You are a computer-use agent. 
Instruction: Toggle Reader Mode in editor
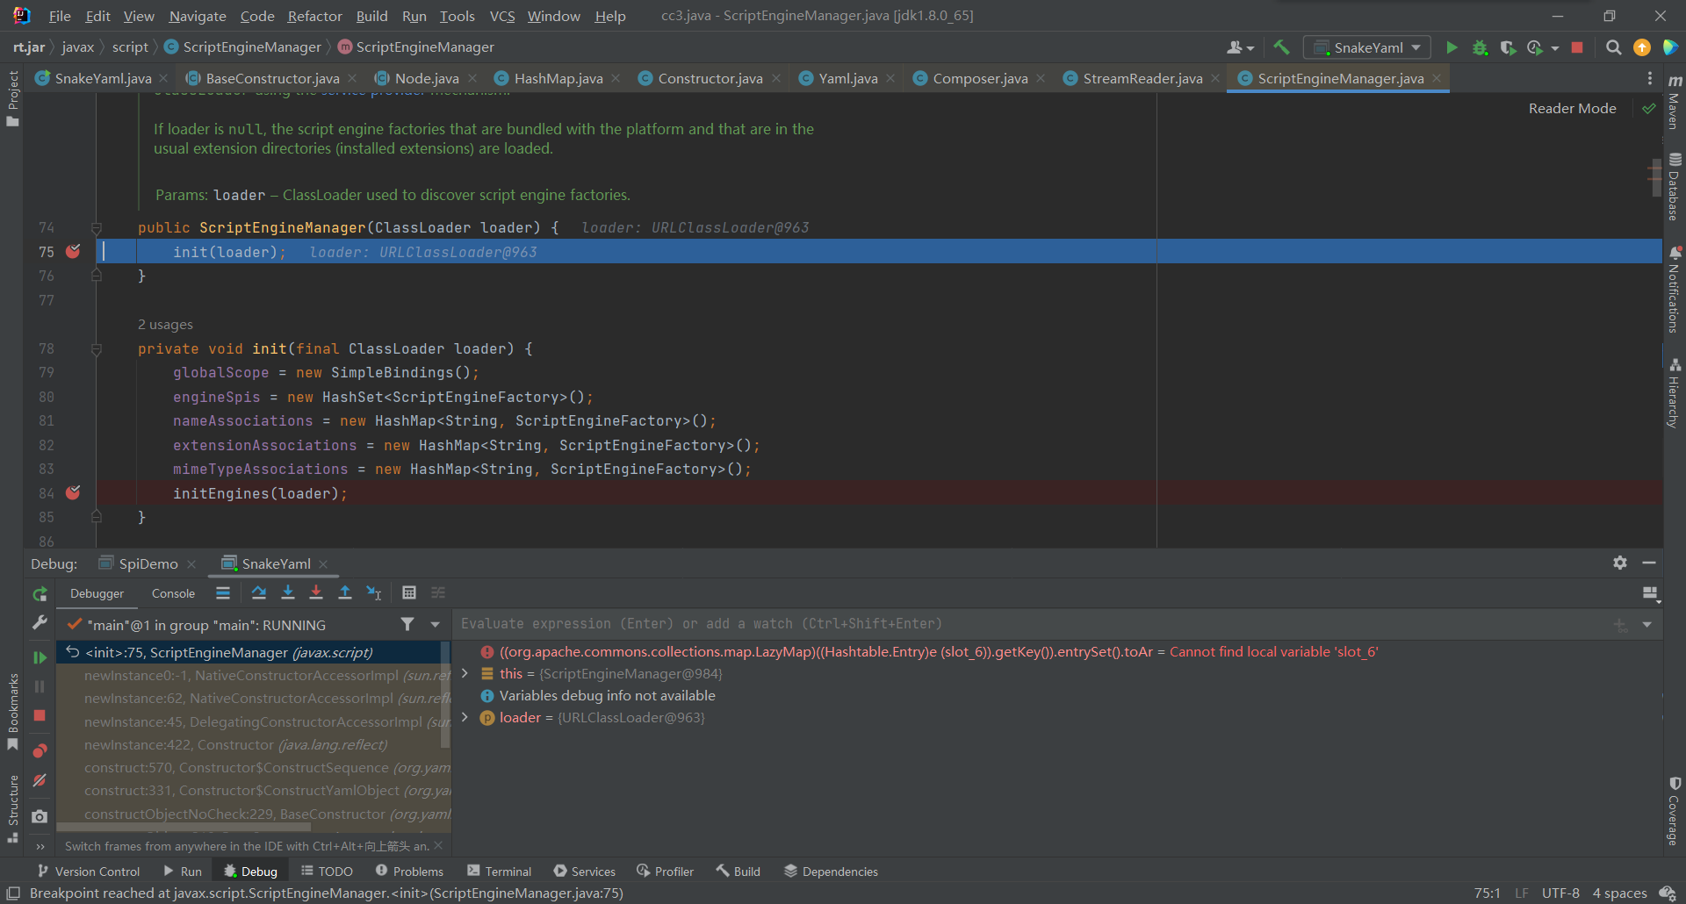point(1572,109)
